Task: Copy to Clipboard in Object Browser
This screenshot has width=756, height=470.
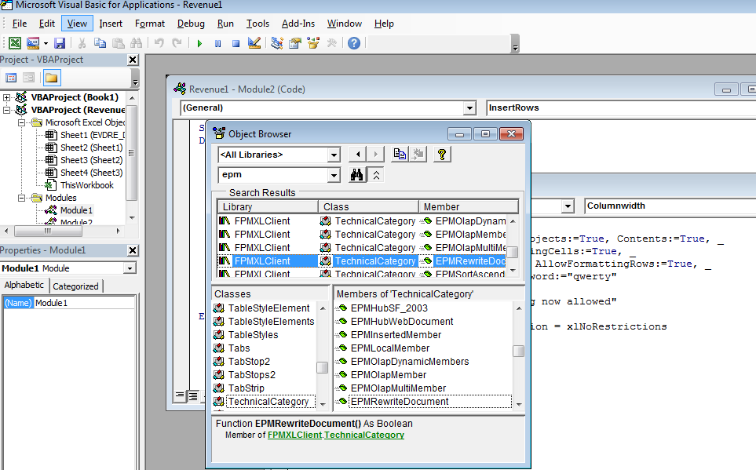Action: pos(400,155)
